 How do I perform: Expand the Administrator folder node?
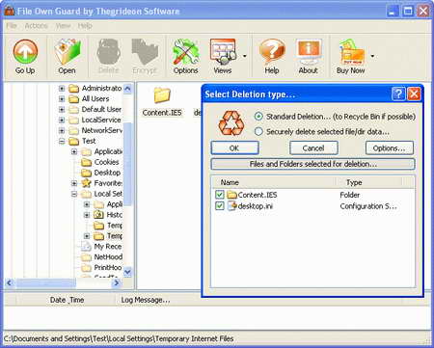(x=62, y=88)
